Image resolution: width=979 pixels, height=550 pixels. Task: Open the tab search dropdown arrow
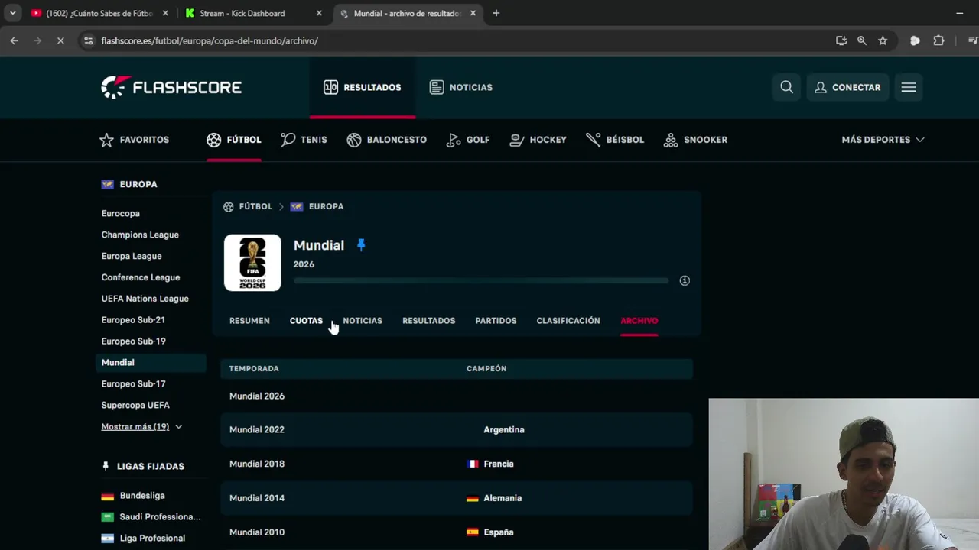(12, 13)
